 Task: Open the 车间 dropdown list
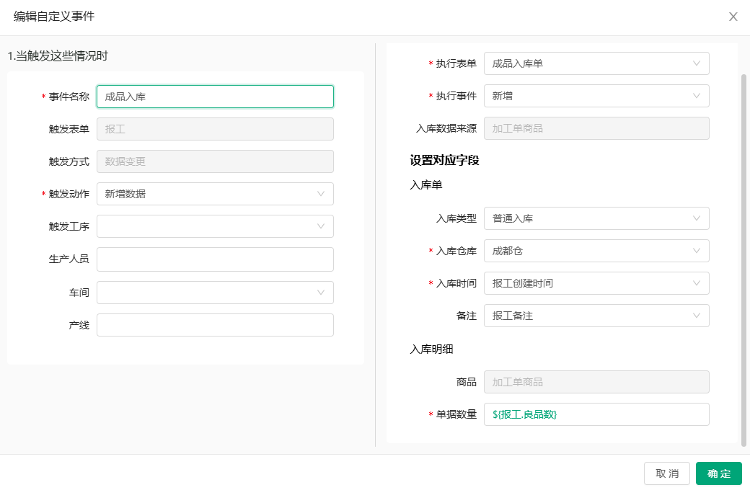click(x=215, y=293)
